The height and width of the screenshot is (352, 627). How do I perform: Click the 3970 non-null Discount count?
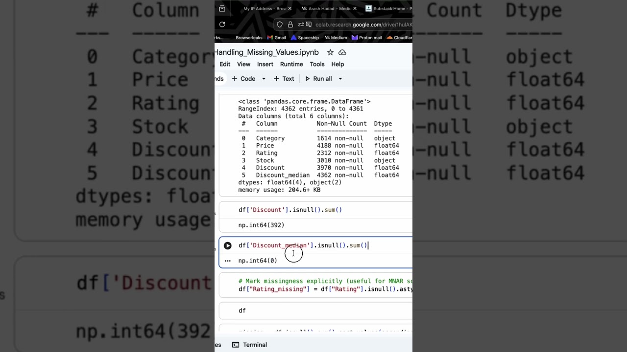[340, 168]
